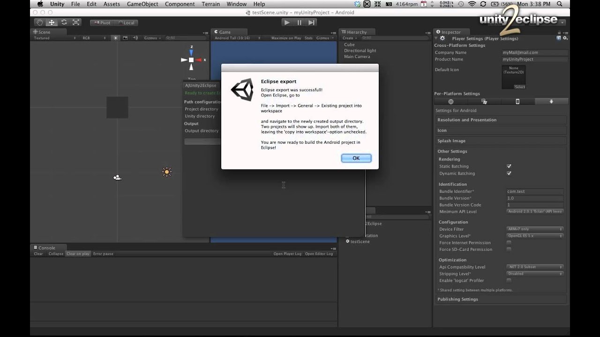Uncheck Static Batching checkbox
Screen dimensions: 600x337
pos(509,166)
